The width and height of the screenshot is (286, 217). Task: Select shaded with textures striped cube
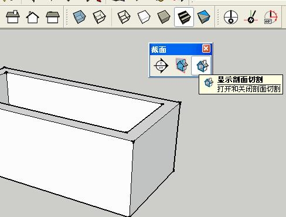coord(184,17)
